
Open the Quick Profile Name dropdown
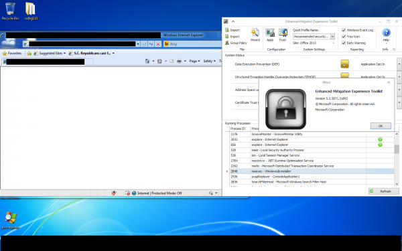point(332,37)
